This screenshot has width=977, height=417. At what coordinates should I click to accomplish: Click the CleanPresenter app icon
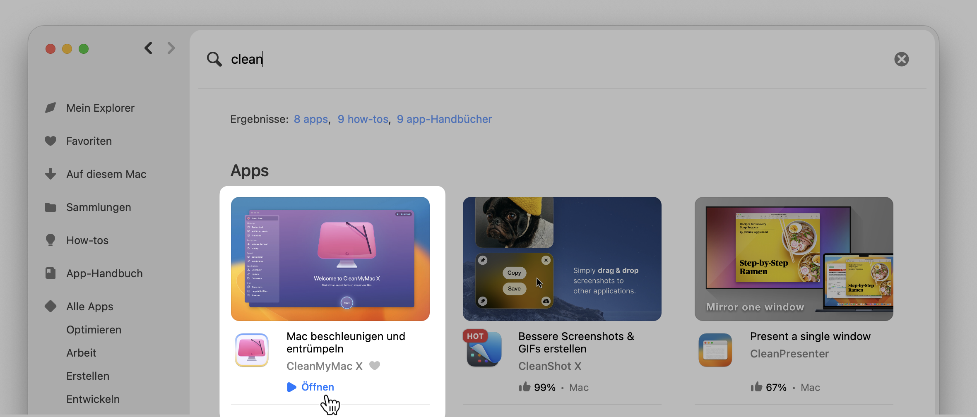click(x=715, y=350)
